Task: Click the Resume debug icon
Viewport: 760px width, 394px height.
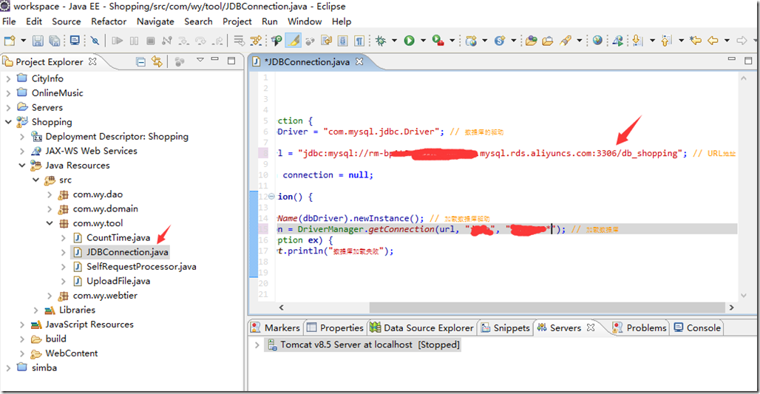Action: [x=117, y=41]
